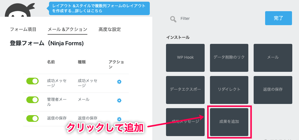Add the データエクスポー action tile
Screen dimensions: 299x140
(185, 90)
